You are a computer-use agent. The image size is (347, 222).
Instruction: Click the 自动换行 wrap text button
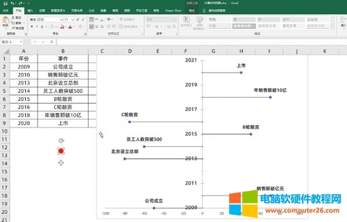(x=127, y=20)
